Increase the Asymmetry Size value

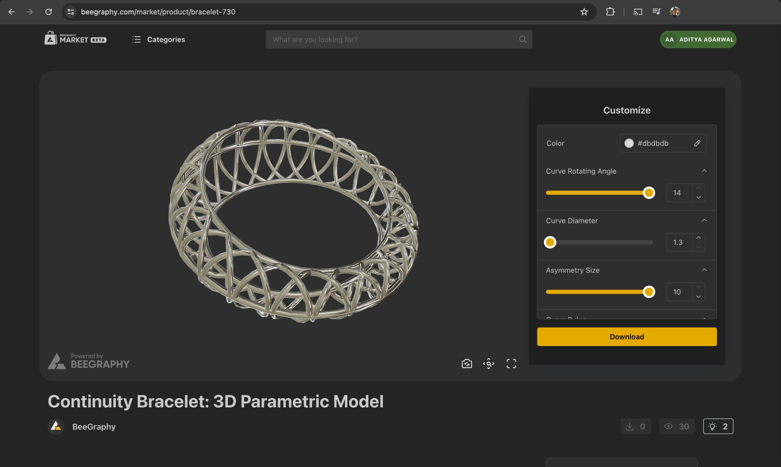tap(698, 287)
